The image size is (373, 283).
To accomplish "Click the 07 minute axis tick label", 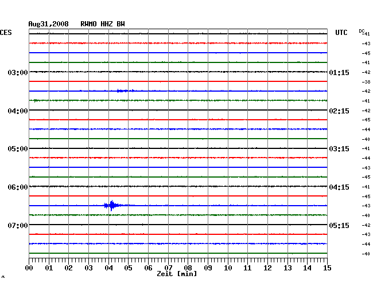I will coord(168,268).
